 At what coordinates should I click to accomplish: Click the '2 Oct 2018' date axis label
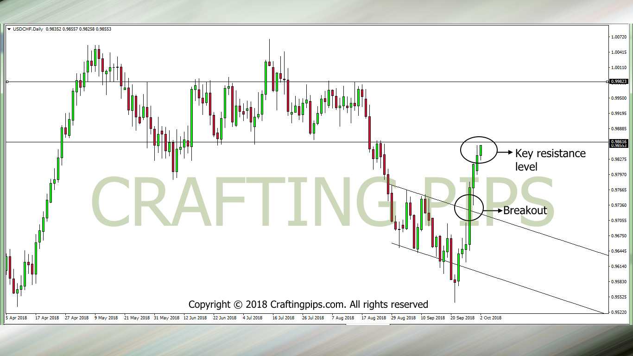[x=491, y=318]
